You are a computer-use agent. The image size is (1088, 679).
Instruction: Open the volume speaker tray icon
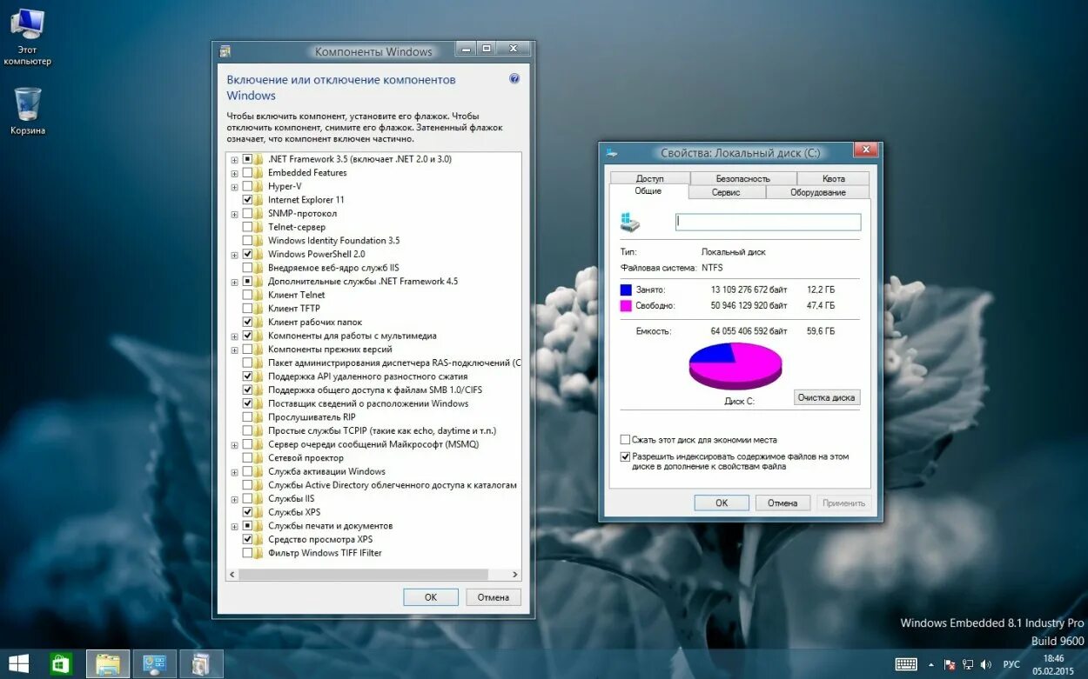pyautogui.click(x=986, y=664)
